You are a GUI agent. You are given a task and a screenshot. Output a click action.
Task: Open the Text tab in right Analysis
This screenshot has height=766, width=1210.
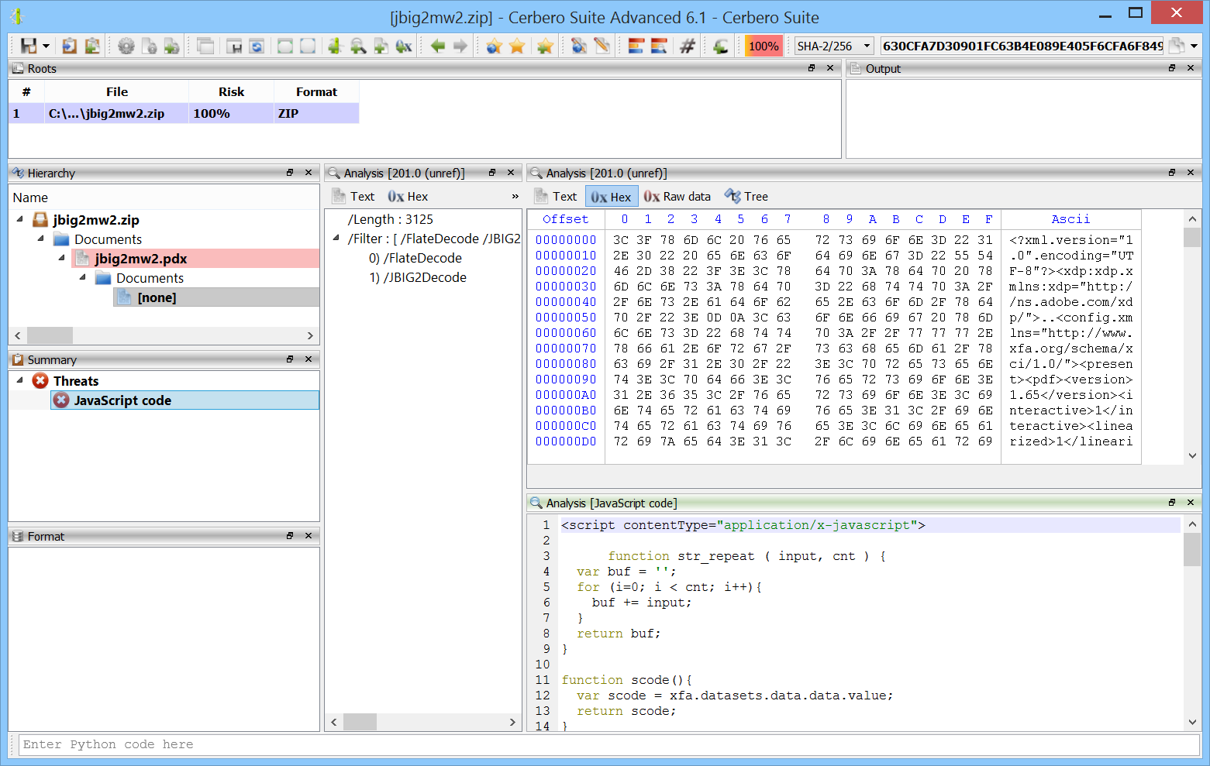point(556,197)
